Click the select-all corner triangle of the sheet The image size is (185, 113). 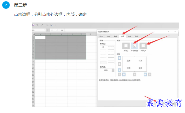click(x=34, y=34)
